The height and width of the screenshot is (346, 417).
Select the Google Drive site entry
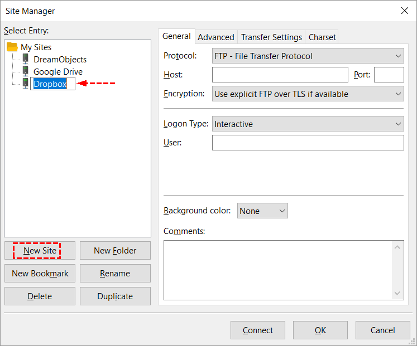click(x=57, y=72)
